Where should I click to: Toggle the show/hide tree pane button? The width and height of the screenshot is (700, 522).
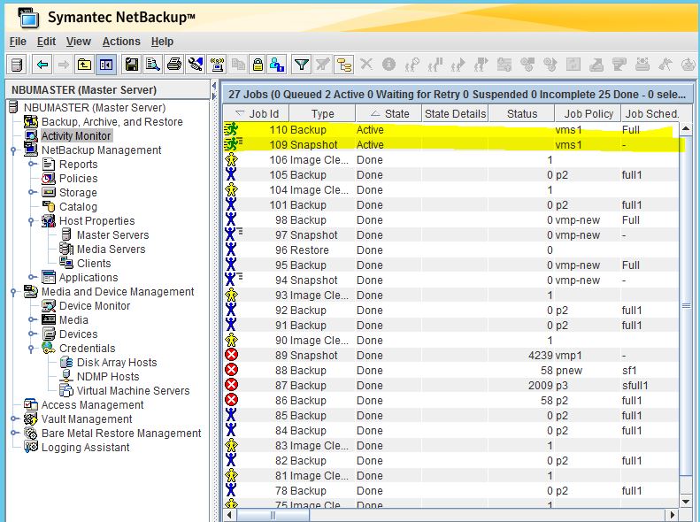coord(106,65)
